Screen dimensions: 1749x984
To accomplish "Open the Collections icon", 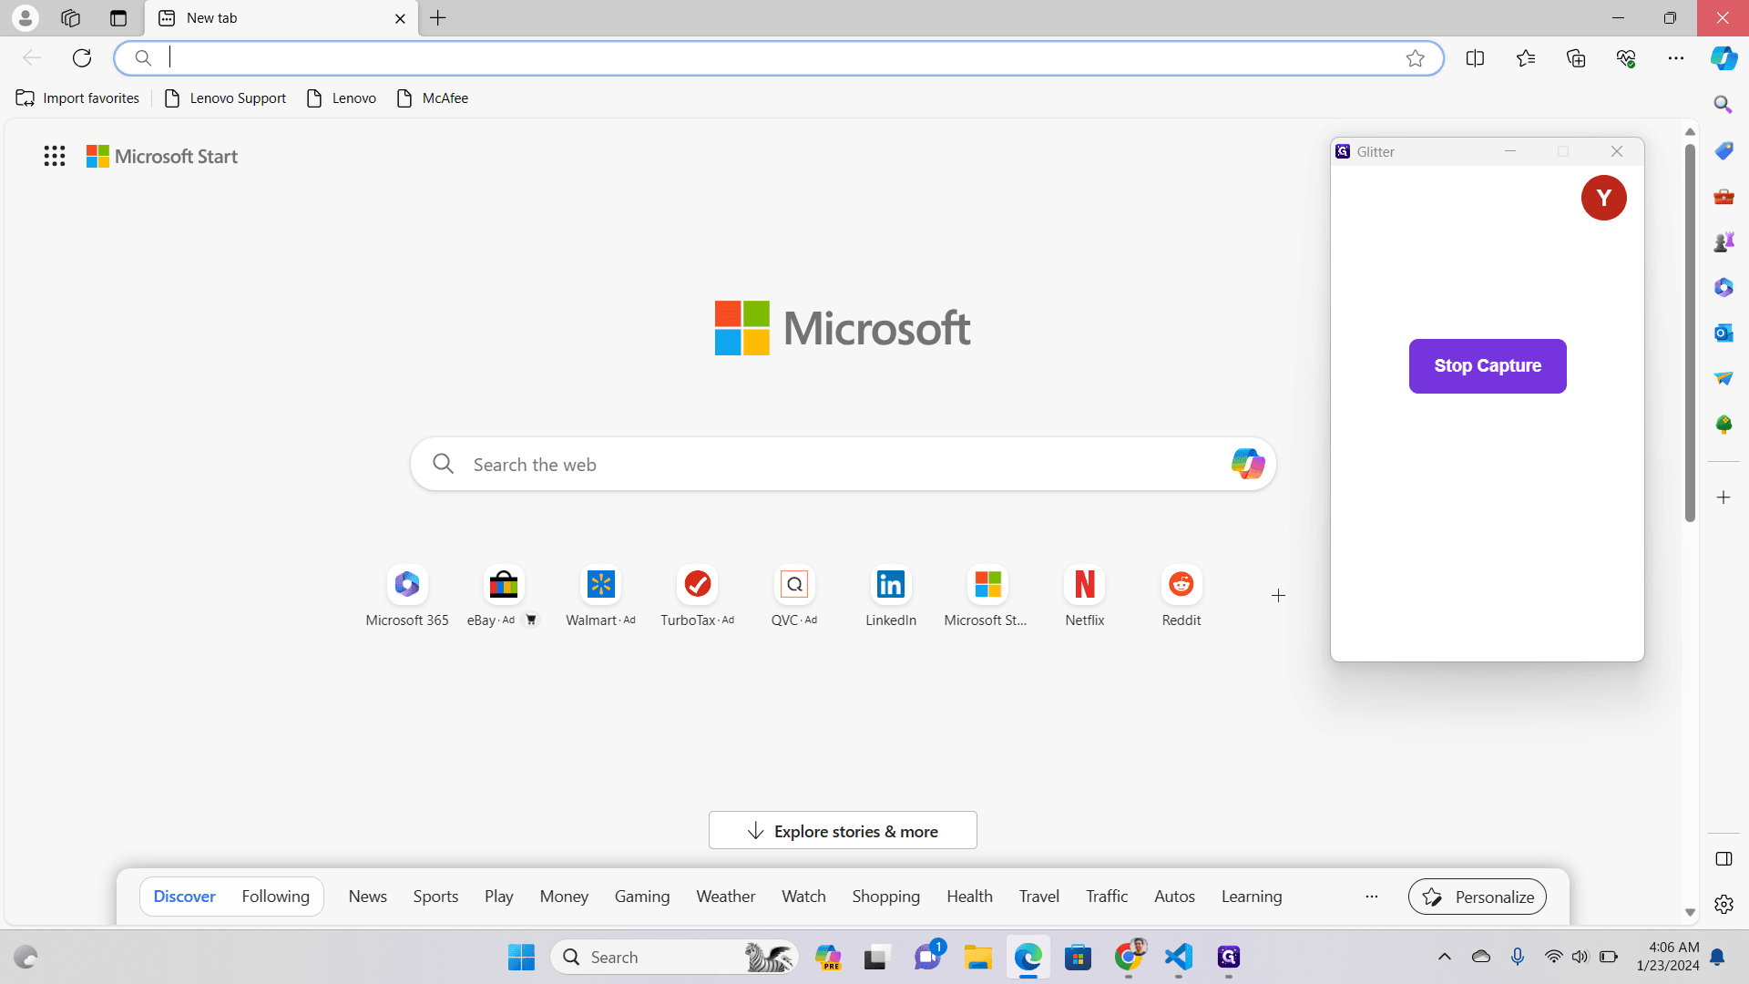I will pyautogui.click(x=1576, y=58).
